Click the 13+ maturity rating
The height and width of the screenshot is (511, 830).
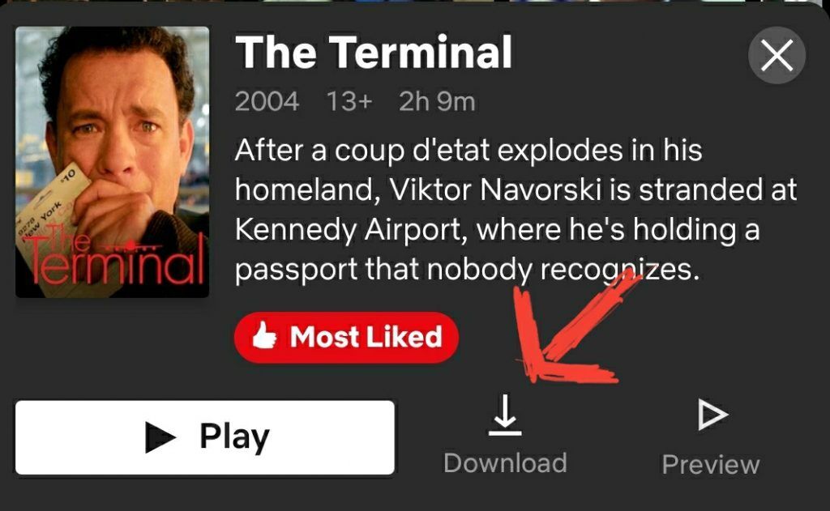pyautogui.click(x=349, y=101)
